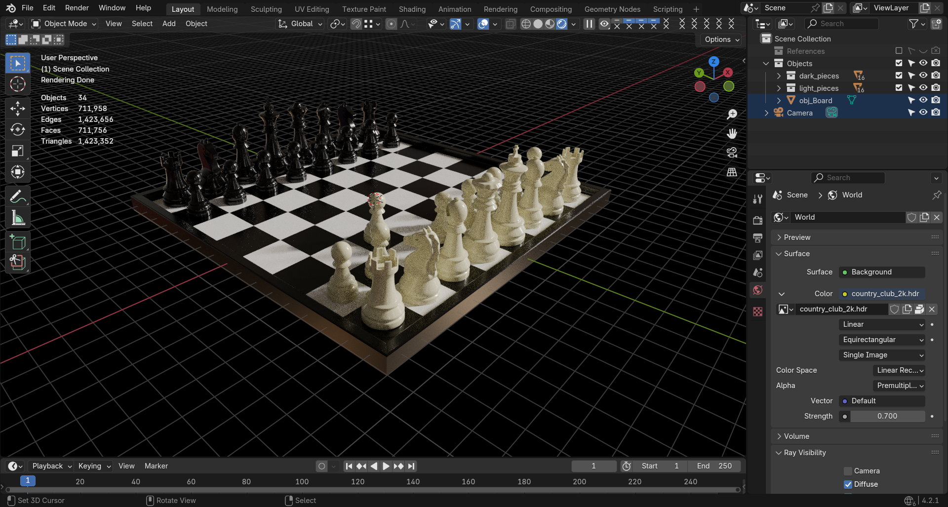The width and height of the screenshot is (948, 507).
Task: Play the animation forward
Action: (386, 466)
